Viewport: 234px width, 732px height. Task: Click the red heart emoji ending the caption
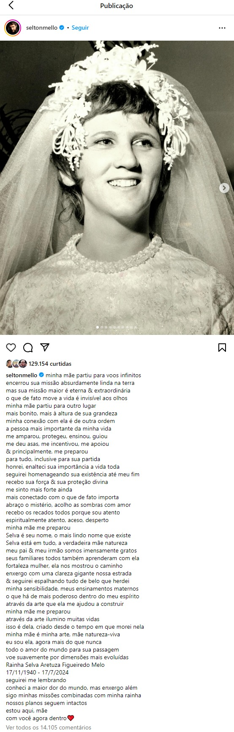click(x=71, y=718)
